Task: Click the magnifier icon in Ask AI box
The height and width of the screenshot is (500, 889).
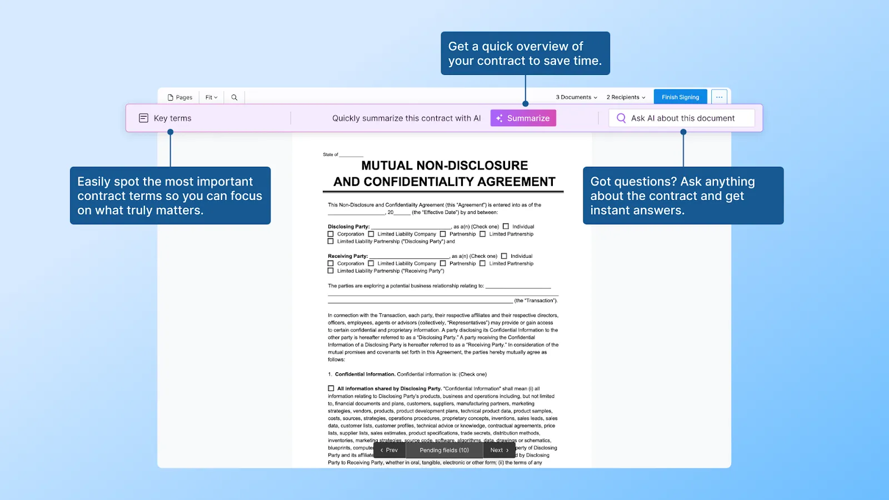Action: [x=621, y=118]
